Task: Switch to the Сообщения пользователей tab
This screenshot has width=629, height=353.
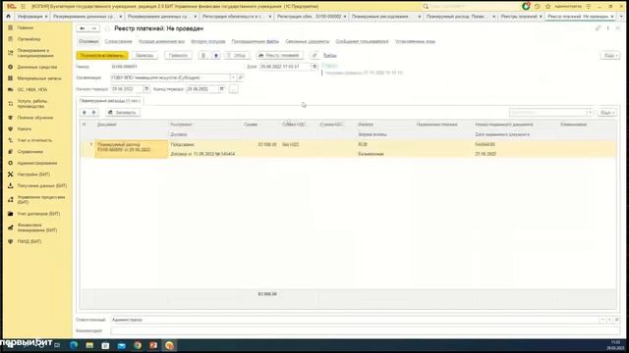Action: [x=362, y=41]
